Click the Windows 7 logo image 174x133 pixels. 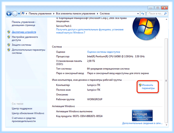[146, 28]
